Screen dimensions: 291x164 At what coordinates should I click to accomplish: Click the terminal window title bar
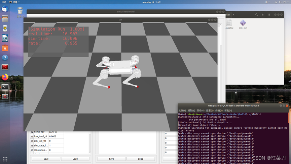click(233, 106)
